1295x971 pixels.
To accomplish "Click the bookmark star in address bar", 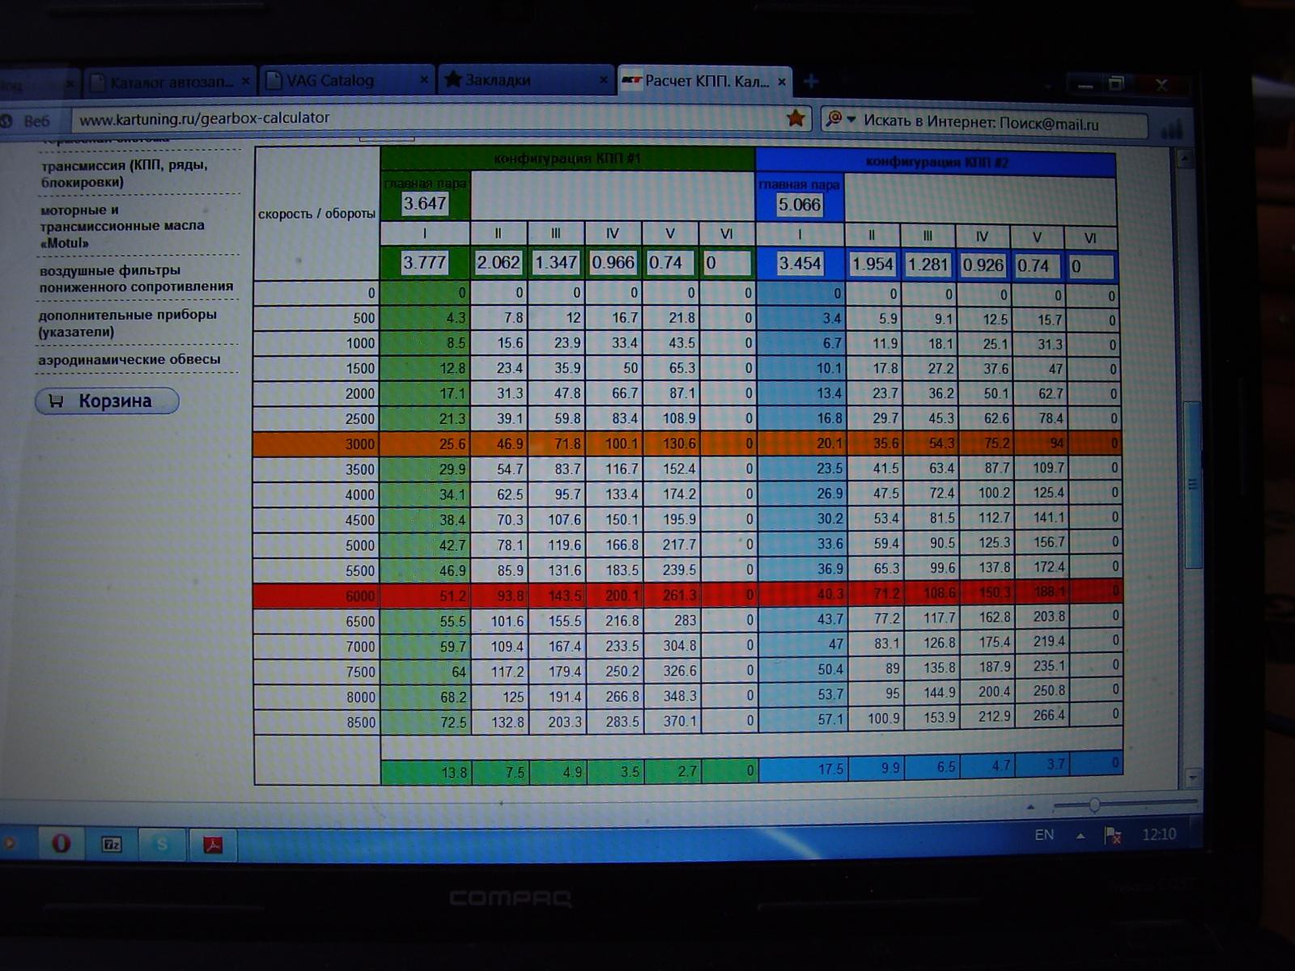I will [x=796, y=118].
